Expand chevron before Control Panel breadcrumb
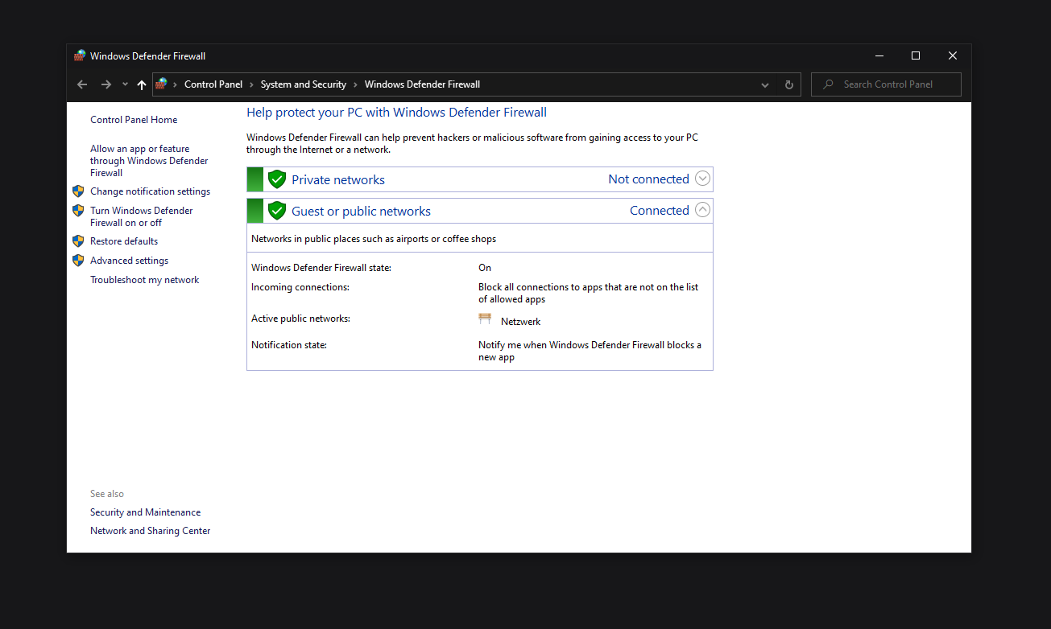 click(x=176, y=84)
